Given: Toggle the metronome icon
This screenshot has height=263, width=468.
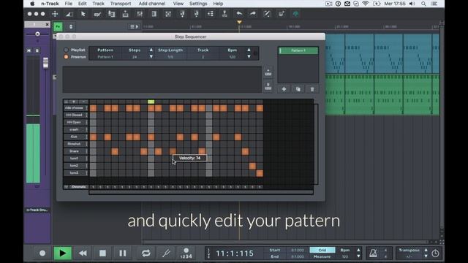Looking at the screenshot, I should point(373,254).
